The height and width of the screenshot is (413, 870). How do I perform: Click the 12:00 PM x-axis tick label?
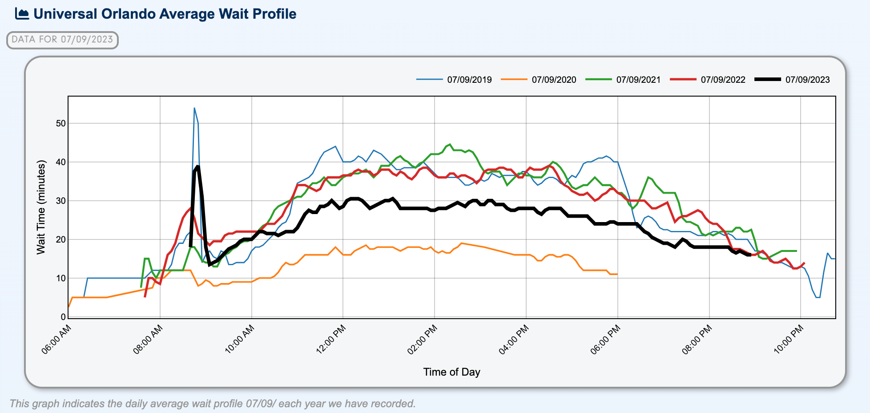pos(331,340)
